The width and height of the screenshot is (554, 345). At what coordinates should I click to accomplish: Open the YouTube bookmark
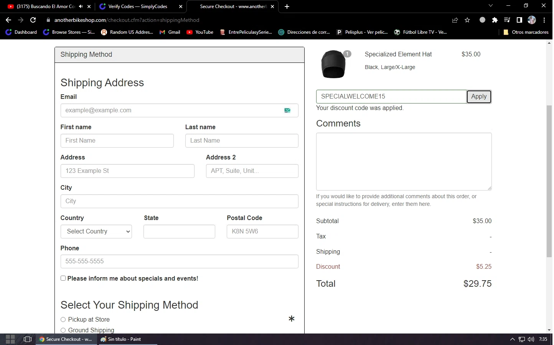[200, 32]
